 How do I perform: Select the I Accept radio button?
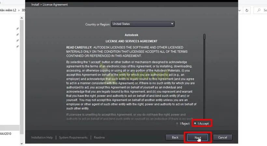tap(195, 123)
